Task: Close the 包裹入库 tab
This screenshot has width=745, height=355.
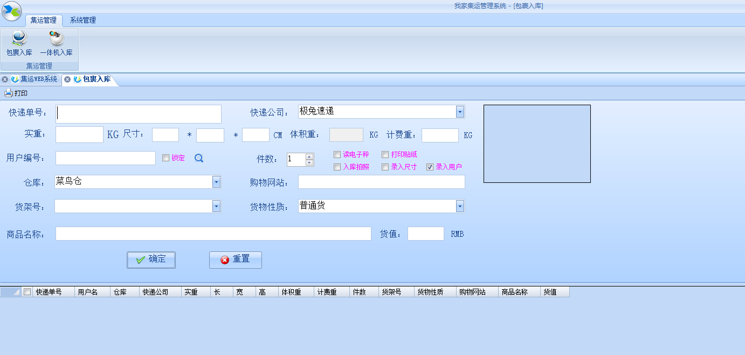Action: click(x=67, y=79)
